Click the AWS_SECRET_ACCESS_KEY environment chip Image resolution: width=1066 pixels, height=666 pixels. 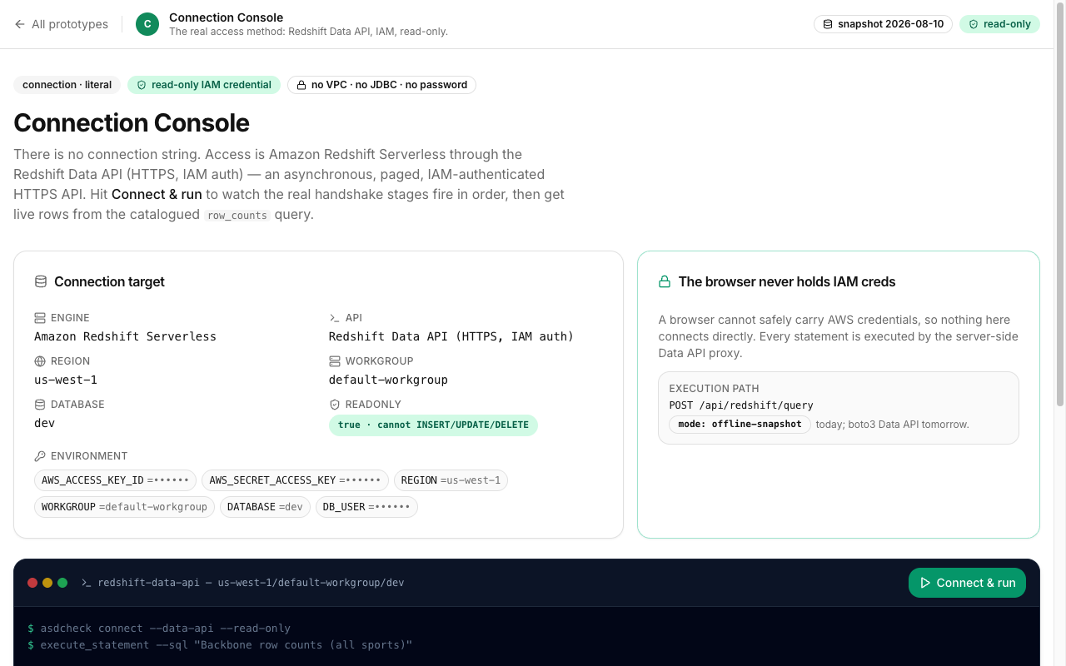coord(295,480)
